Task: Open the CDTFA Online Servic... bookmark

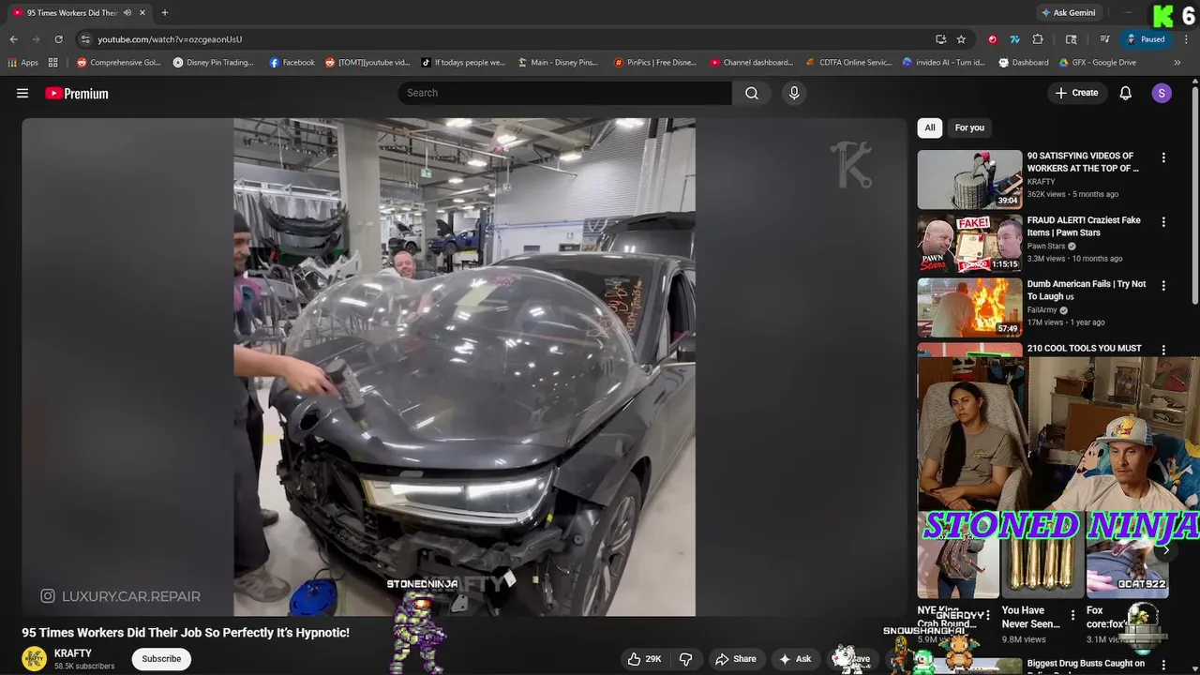Action: coord(848,63)
